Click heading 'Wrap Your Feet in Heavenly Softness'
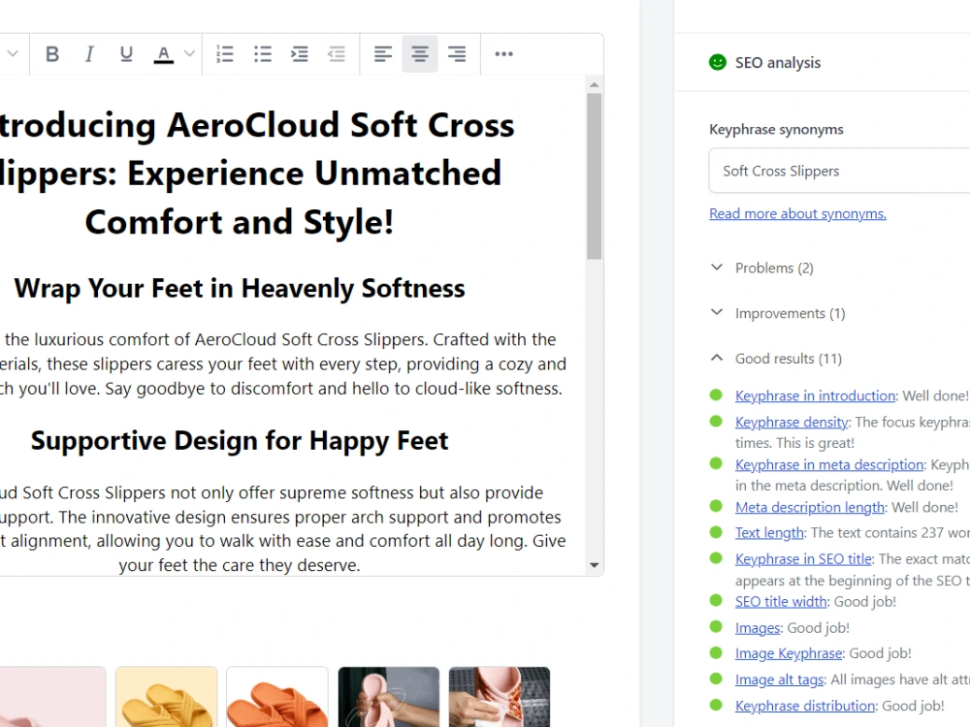This screenshot has height=727, width=970. point(240,288)
